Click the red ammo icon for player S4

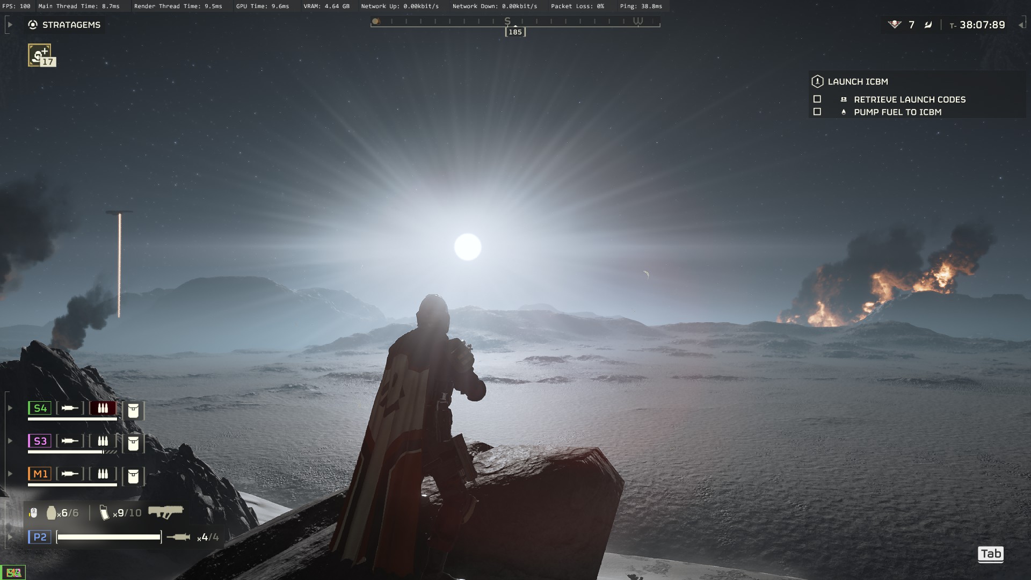click(103, 408)
